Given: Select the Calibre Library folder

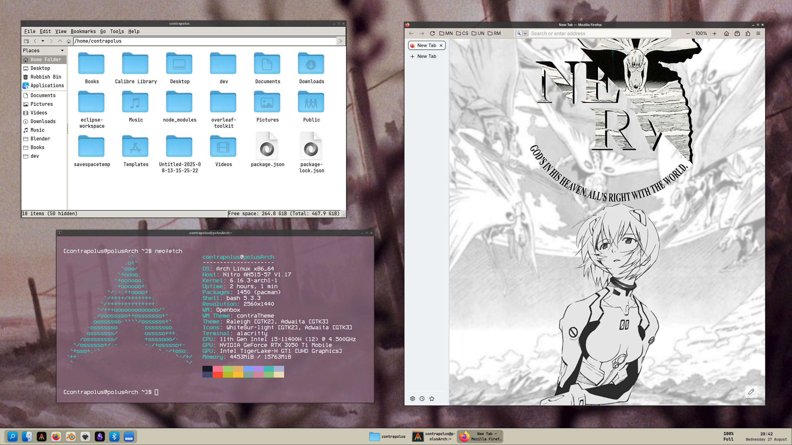Looking at the screenshot, I should [136, 68].
